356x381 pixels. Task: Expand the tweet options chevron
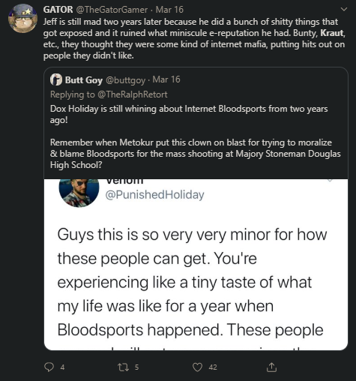(344, 10)
